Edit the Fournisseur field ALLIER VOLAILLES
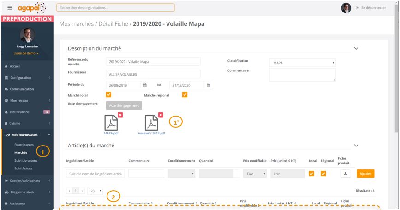Image resolution: width=400 pixels, height=210 pixels. pyautogui.click(x=153, y=74)
